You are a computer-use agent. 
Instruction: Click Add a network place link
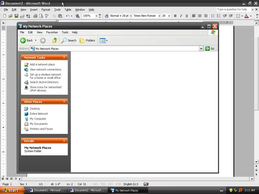(42, 64)
